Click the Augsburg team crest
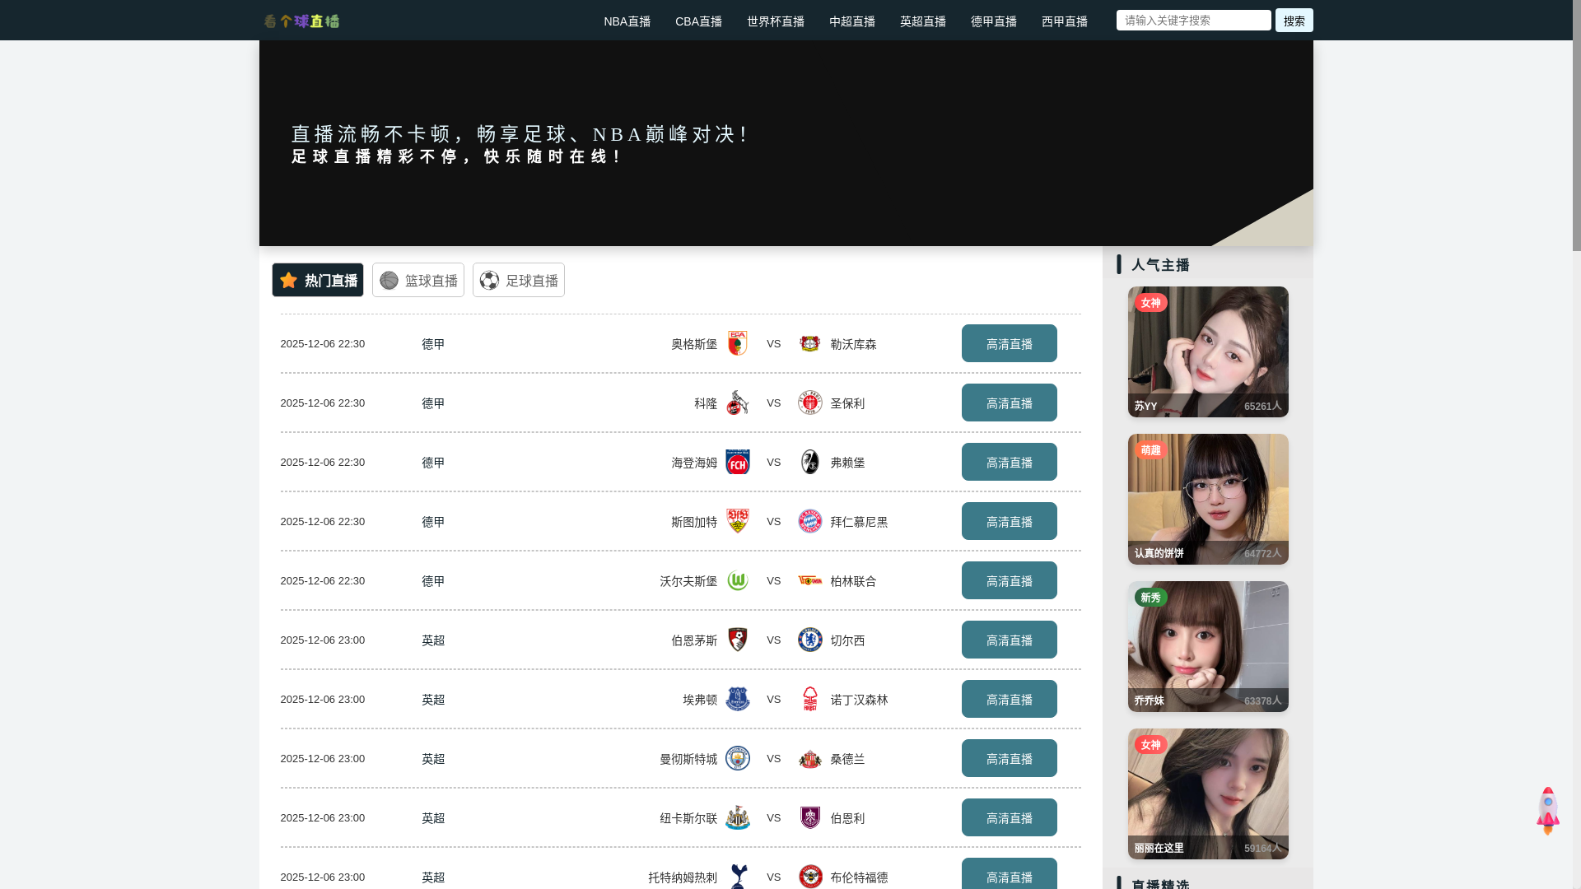Image resolution: width=1581 pixels, height=889 pixels. (738, 343)
